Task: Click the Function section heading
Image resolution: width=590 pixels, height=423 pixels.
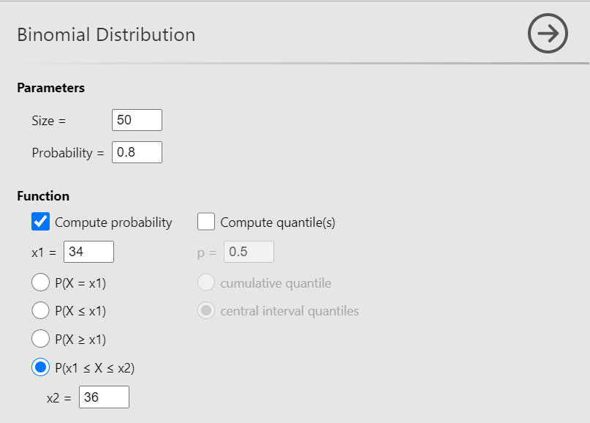Action: point(43,196)
